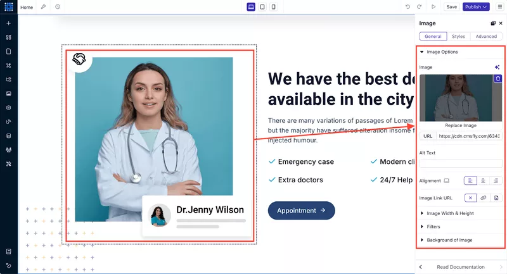Click the add element plus icon
The height and width of the screenshot is (274, 507).
(x=9, y=23)
